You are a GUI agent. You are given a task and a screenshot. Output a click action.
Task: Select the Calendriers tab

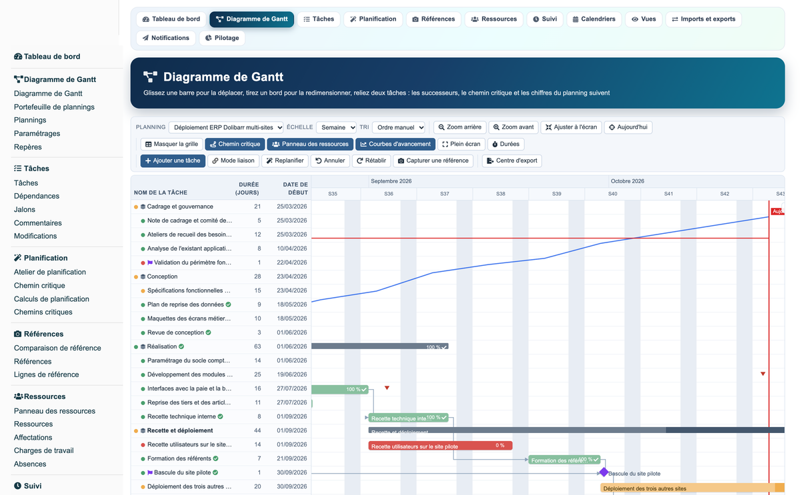coord(594,19)
